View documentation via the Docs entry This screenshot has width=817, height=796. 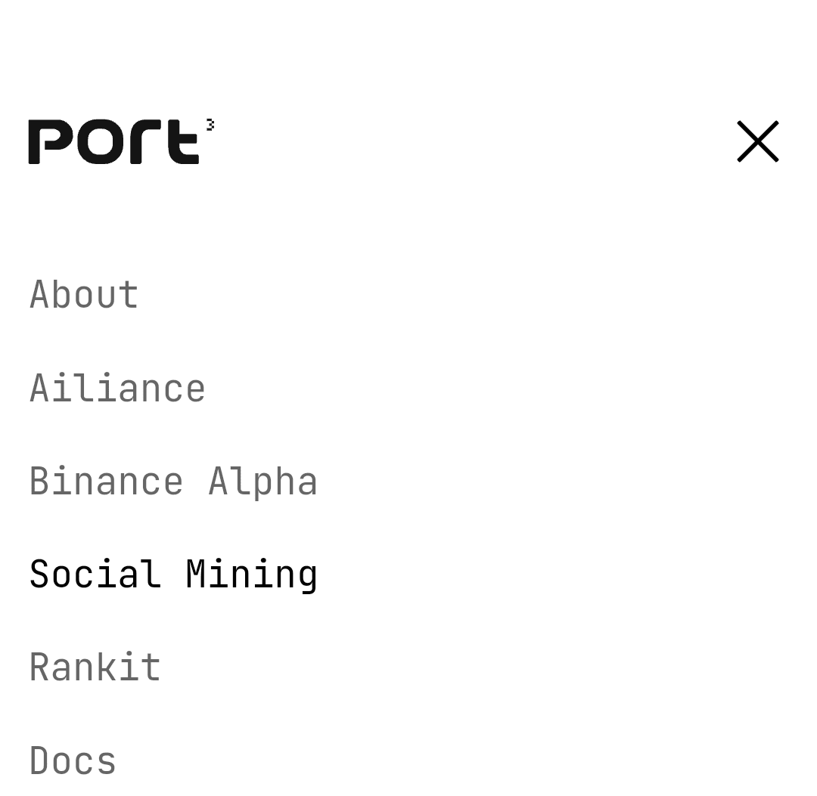(x=73, y=760)
